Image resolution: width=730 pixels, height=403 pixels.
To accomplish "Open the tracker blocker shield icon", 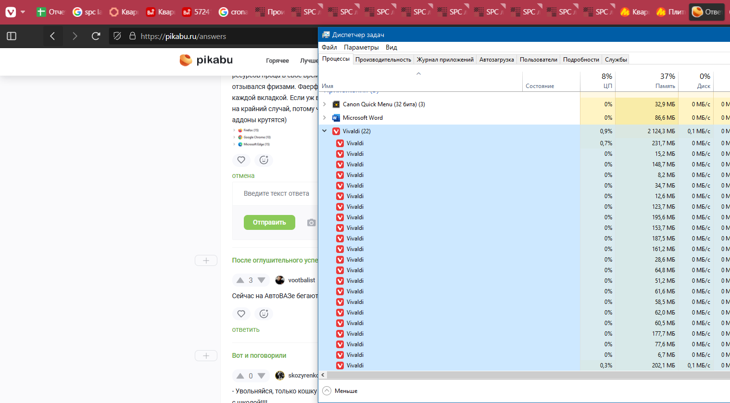I will pos(117,36).
